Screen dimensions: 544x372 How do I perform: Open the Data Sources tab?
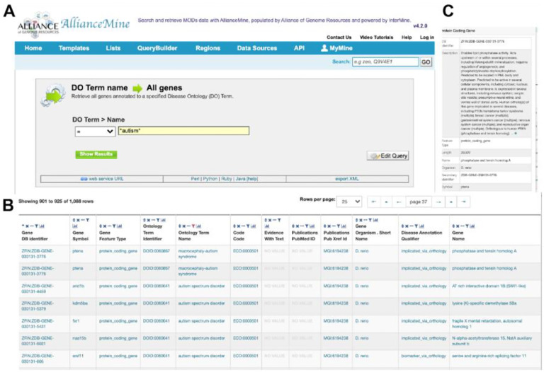[257, 48]
